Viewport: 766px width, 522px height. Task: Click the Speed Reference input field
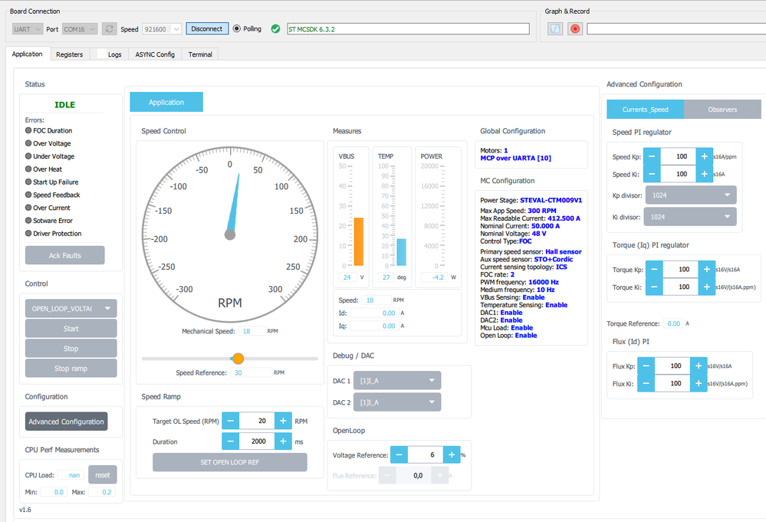pos(251,373)
